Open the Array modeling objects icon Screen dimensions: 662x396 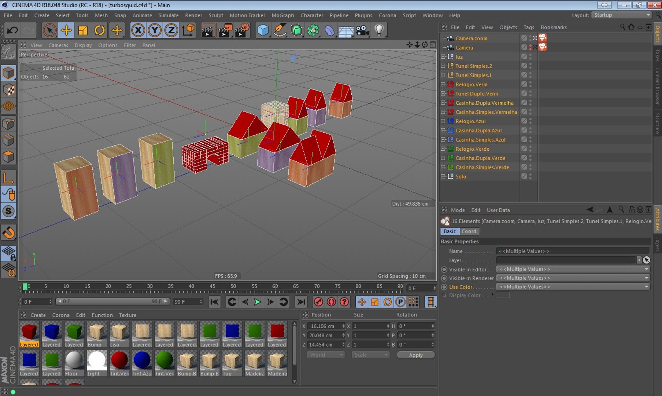coord(313,30)
